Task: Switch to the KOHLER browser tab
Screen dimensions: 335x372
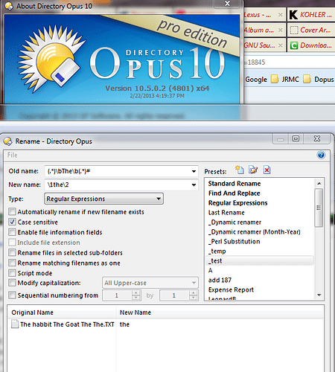Action: tap(311, 15)
